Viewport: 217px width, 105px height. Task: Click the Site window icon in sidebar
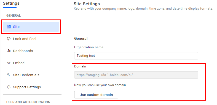[9, 27]
